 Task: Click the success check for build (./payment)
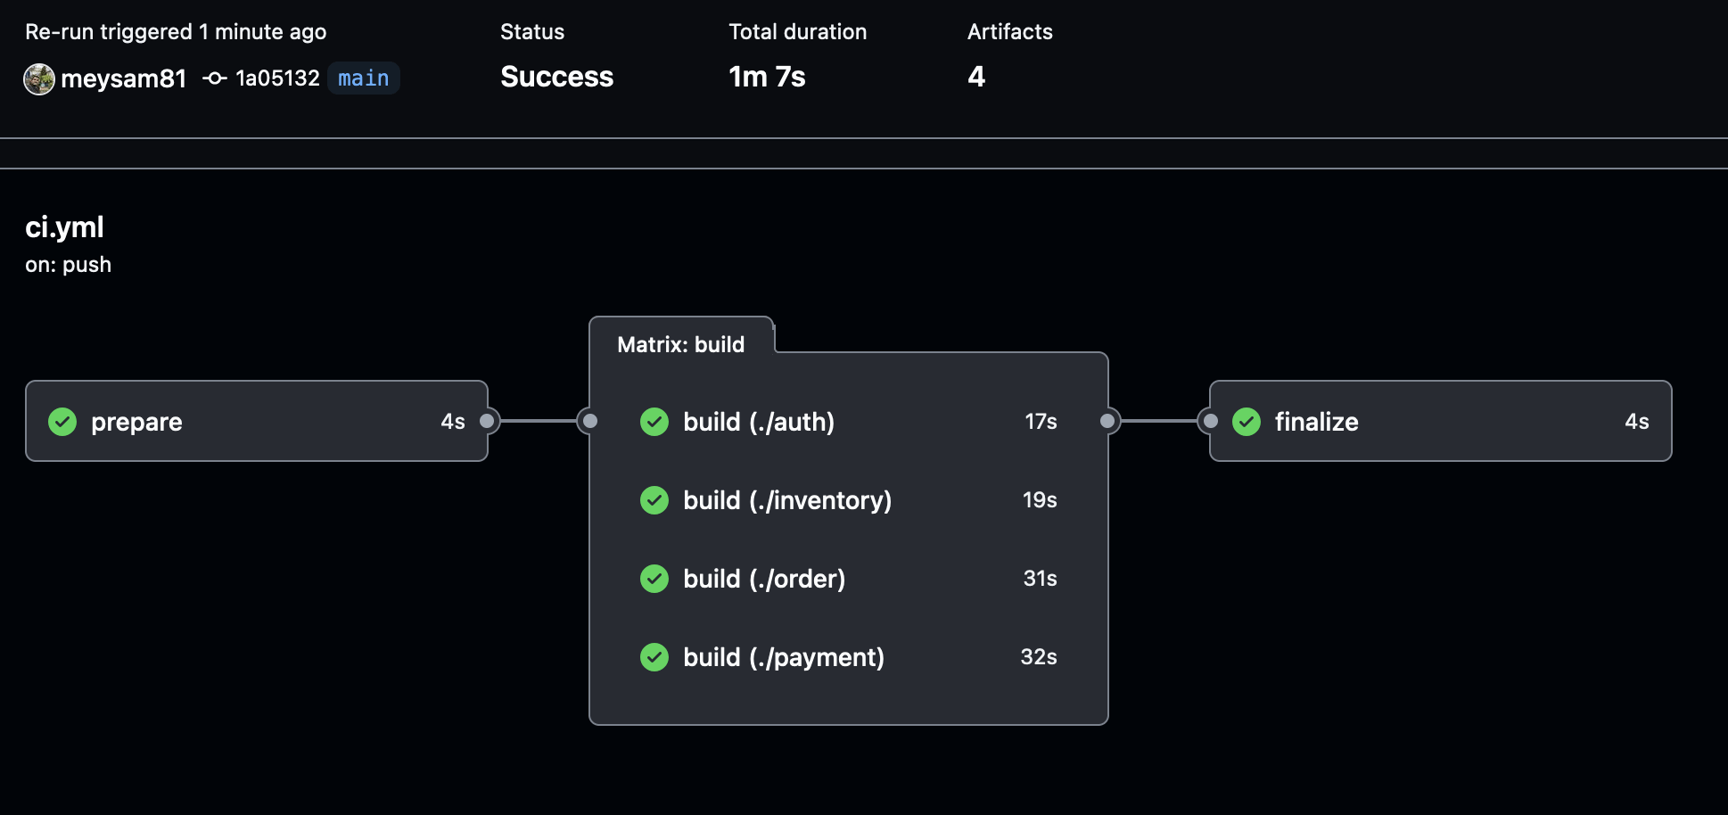tap(654, 657)
